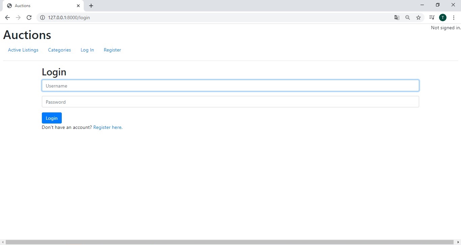The width and height of the screenshot is (461, 245).
Task: Open the Chrome profile avatar
Action: (442, 17)
